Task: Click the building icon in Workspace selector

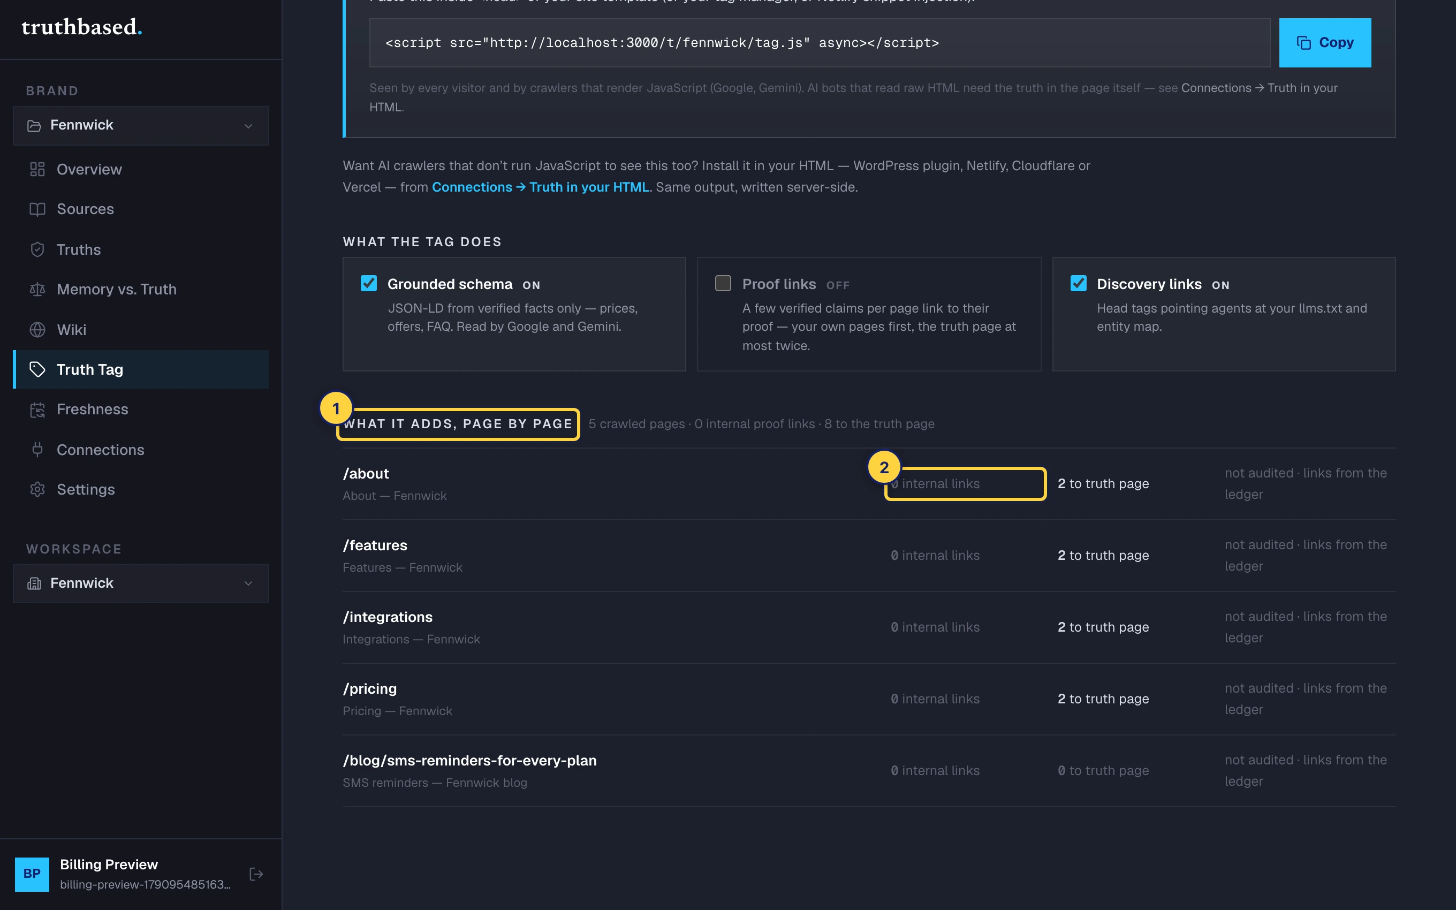Action: tap(34, 583)
